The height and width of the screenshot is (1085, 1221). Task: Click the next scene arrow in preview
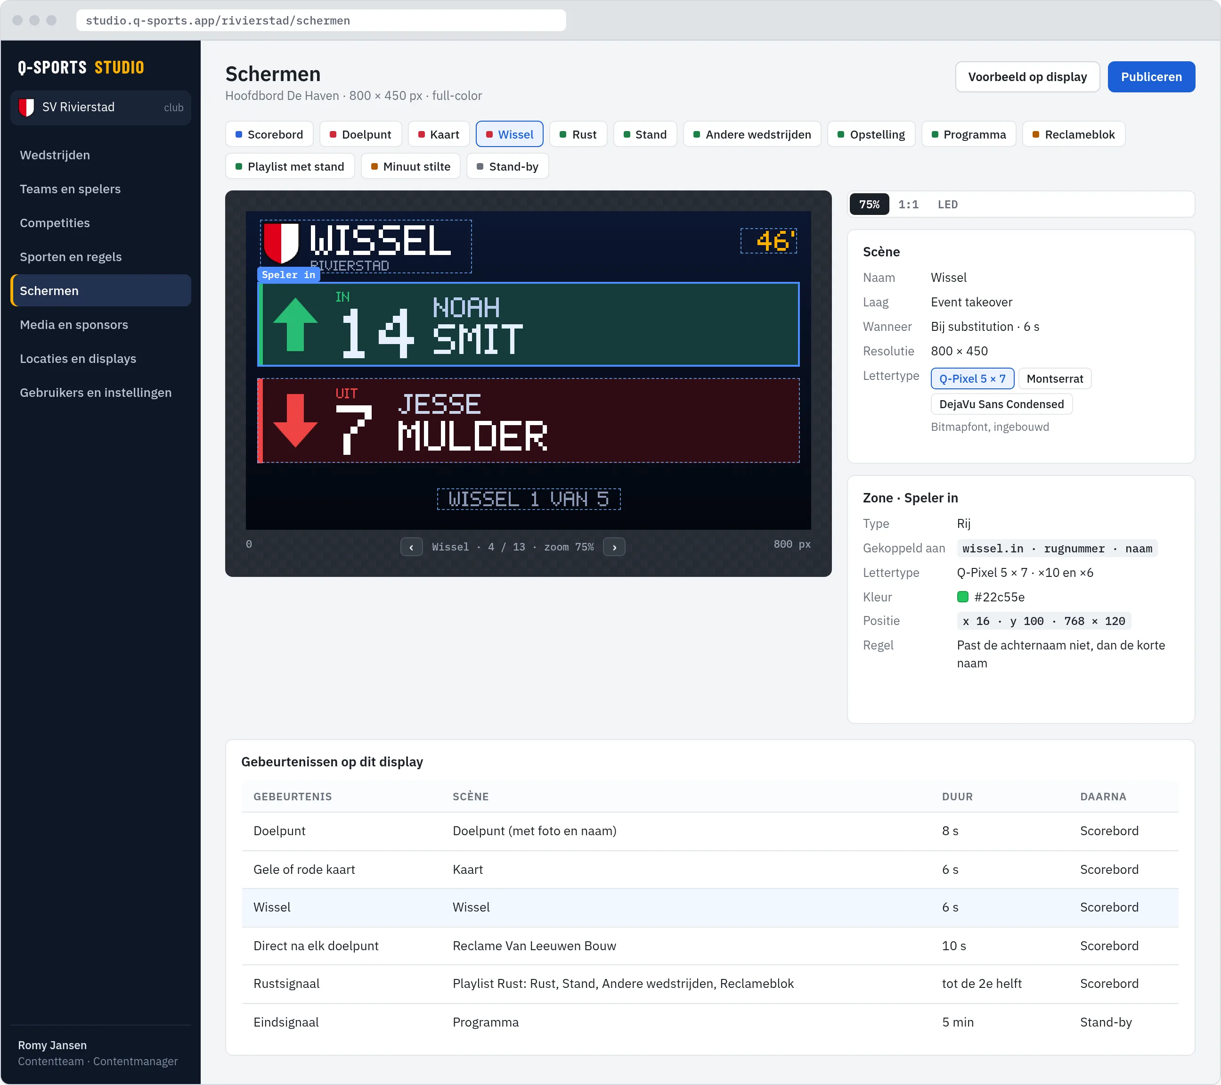614,547
